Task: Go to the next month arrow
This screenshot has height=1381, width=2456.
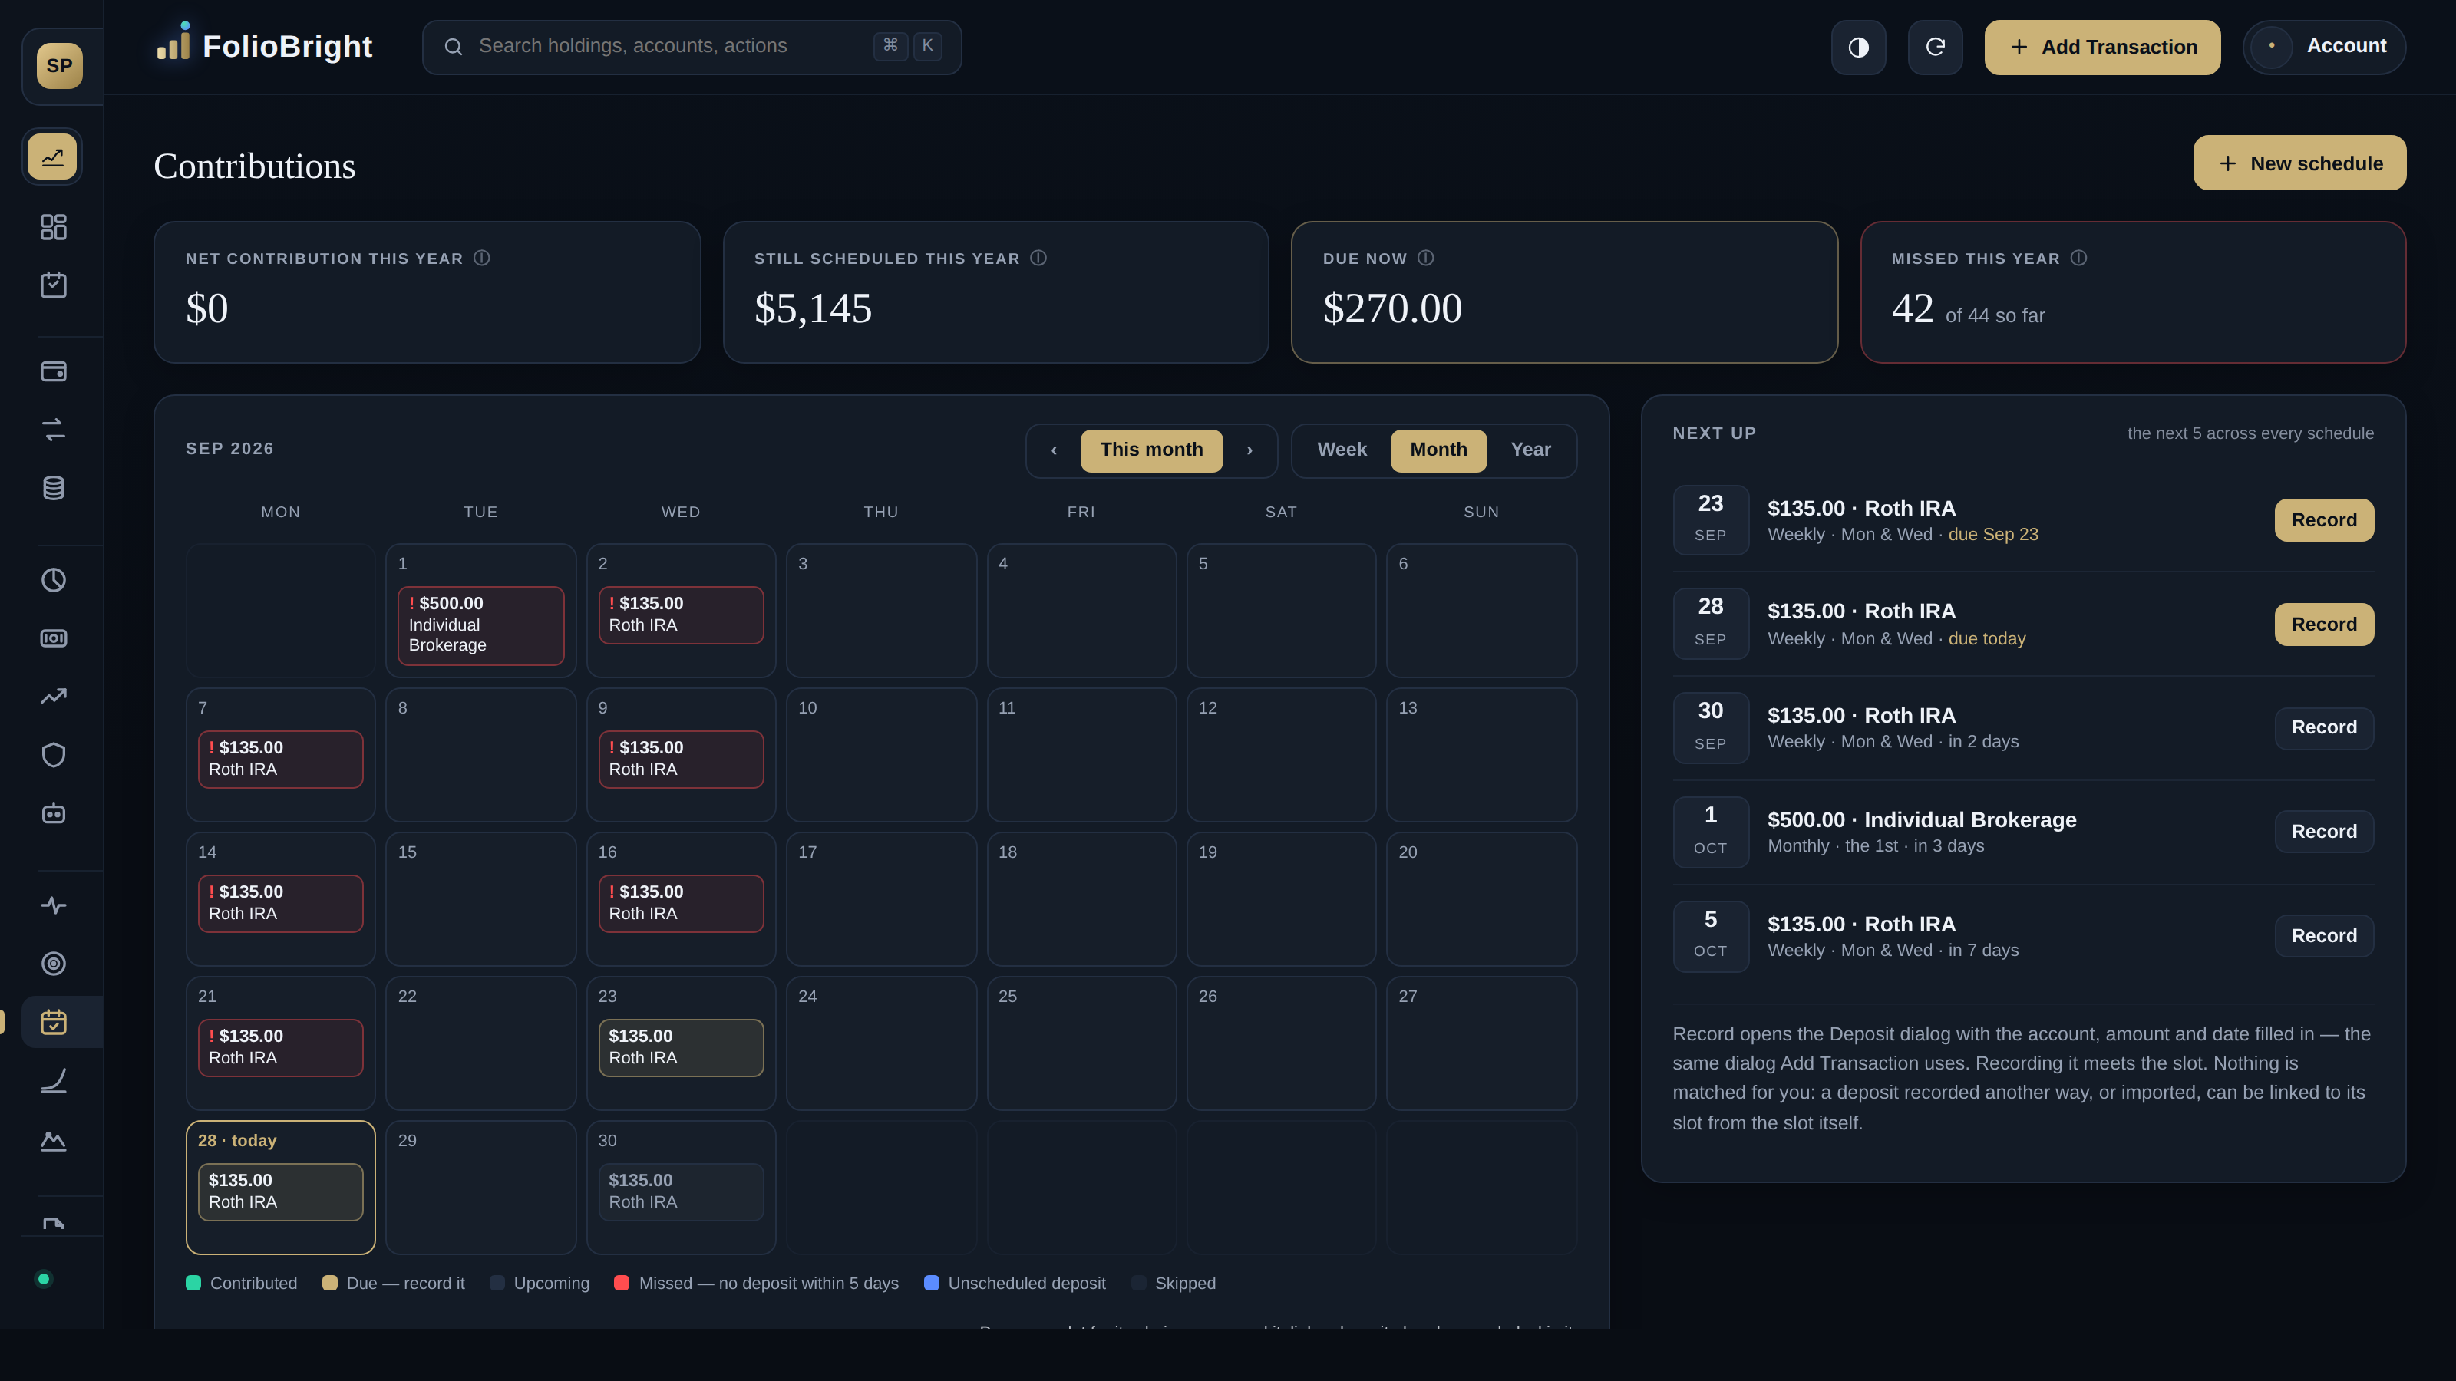Action: tap(1250, 450)
